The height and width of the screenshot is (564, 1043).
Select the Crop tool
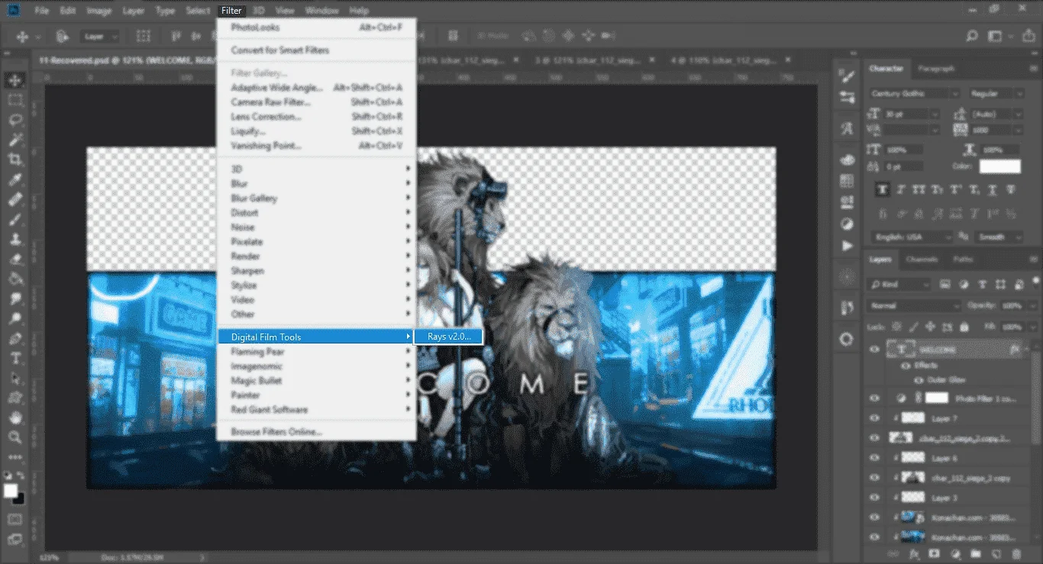pyautogui.click(x=15, y=160)
